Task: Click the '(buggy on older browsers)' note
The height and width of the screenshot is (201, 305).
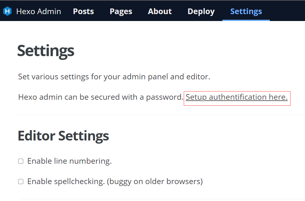Action: coord(155,182)
